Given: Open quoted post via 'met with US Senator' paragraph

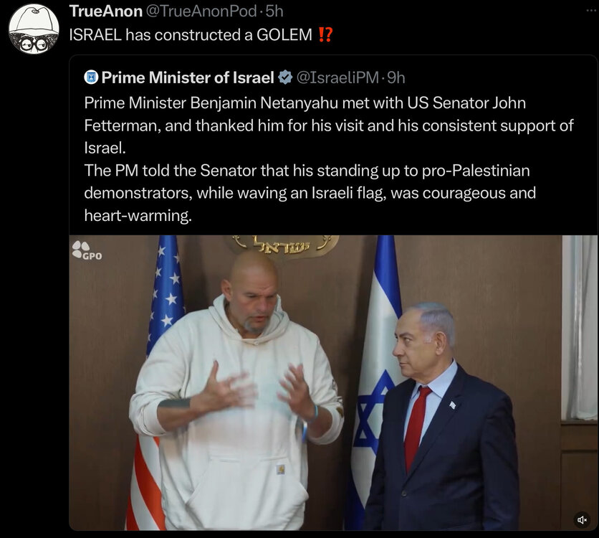Looking at the screenshot, I should click(329, 125).
